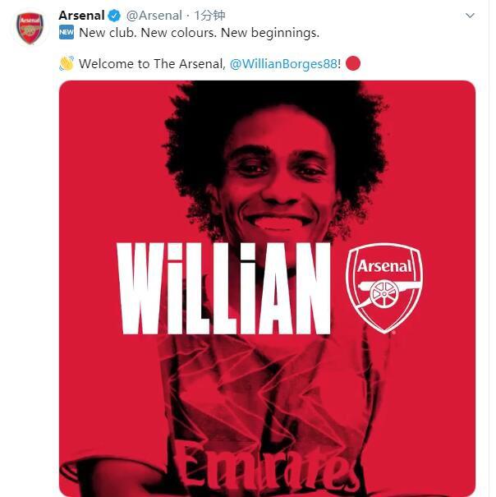This screenshot has height=497, width=496.
Task: Click the 1分钟 tweet timestamp
Action: click(209, 16)
